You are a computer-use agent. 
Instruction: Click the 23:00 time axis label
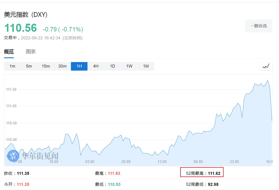(x=234, y=162)
